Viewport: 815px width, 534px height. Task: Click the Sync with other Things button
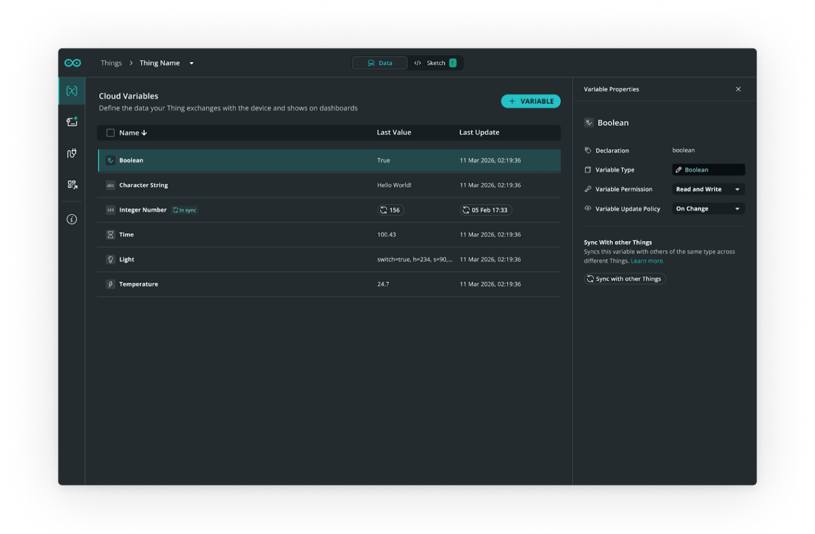625,279
